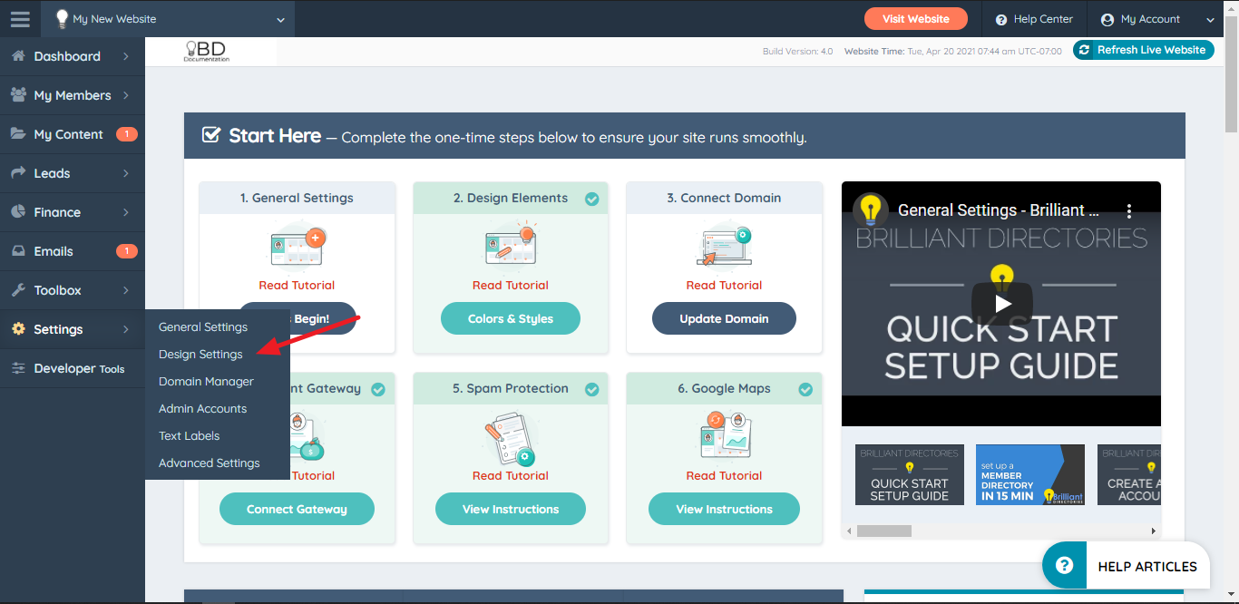Select Design Settings from the submenu
This screenshot has height=604, width=1239.
tap(200, 354)
